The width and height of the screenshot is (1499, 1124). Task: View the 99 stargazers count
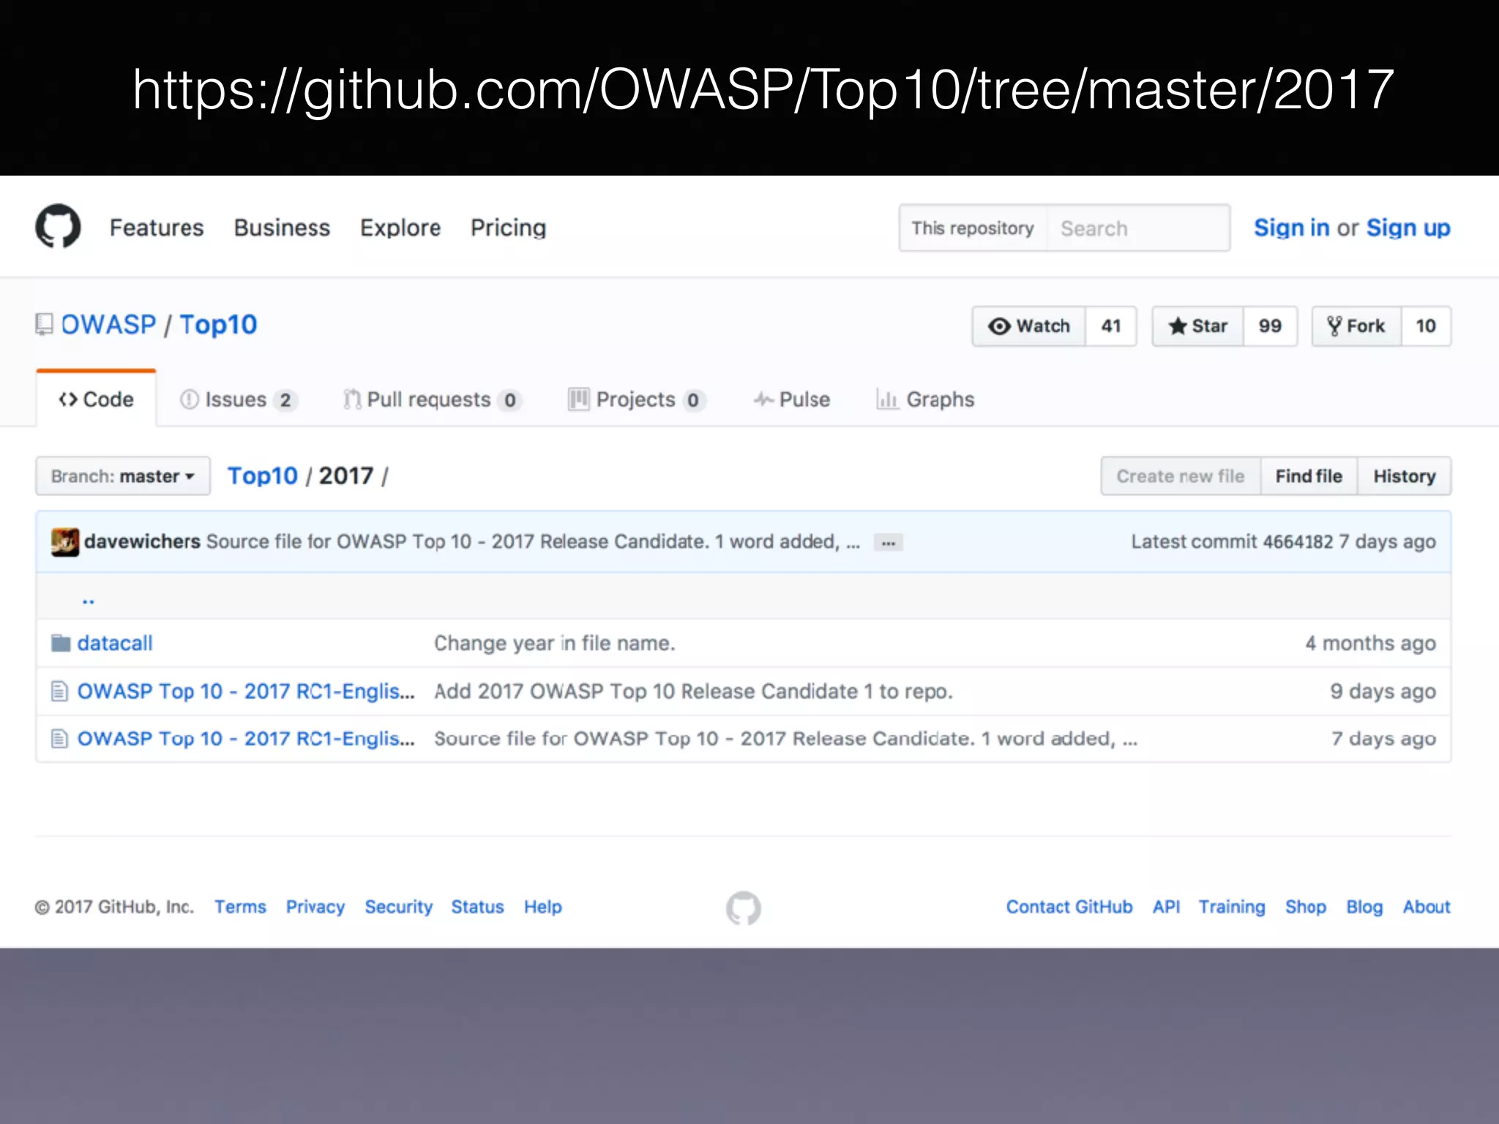pyautogui.click(x=1270, y=326)
